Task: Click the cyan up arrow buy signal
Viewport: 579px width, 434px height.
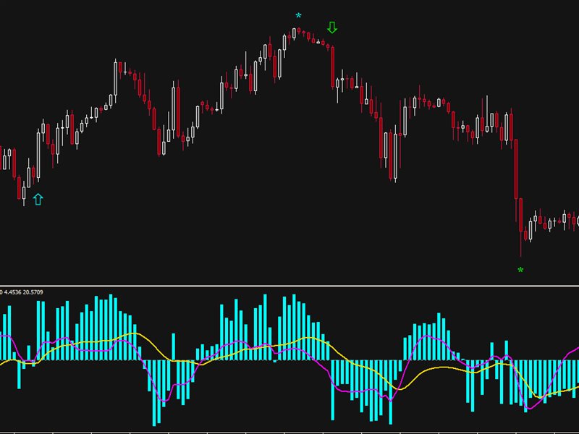Action: tap(38, 200)
